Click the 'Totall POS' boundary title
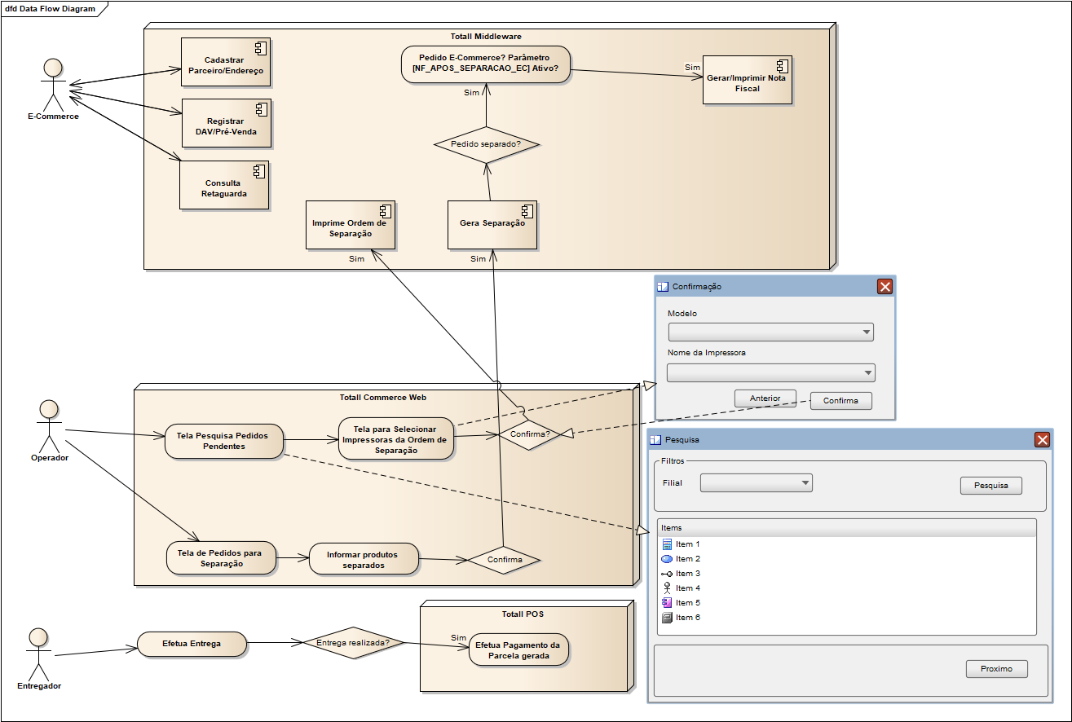The width and height of the screenshot is (1072, 722). (523, 614)
